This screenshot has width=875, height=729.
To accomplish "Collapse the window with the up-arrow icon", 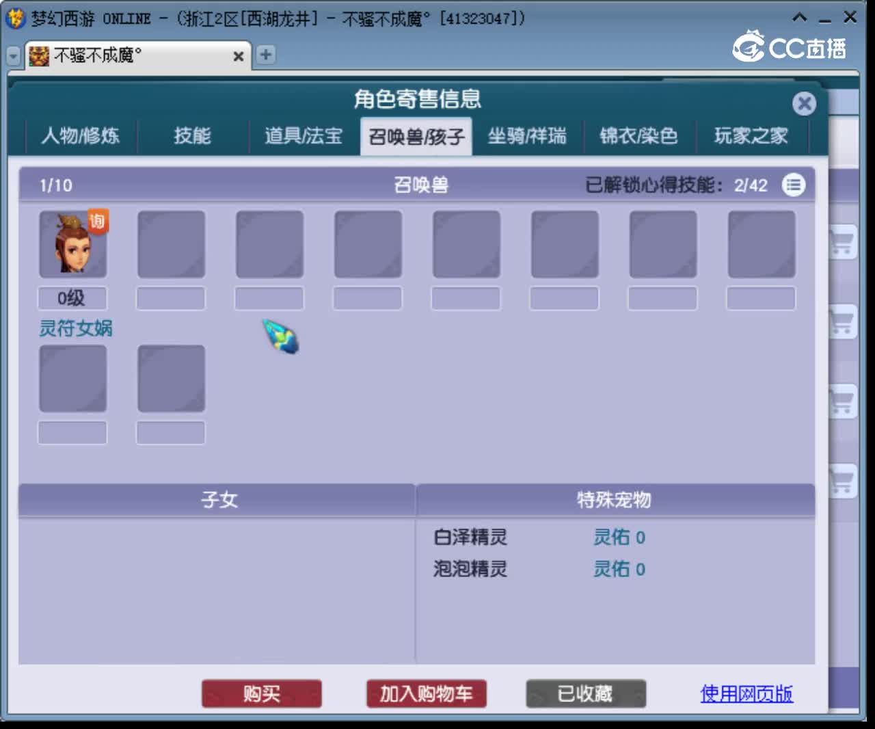I will point(800,17).
